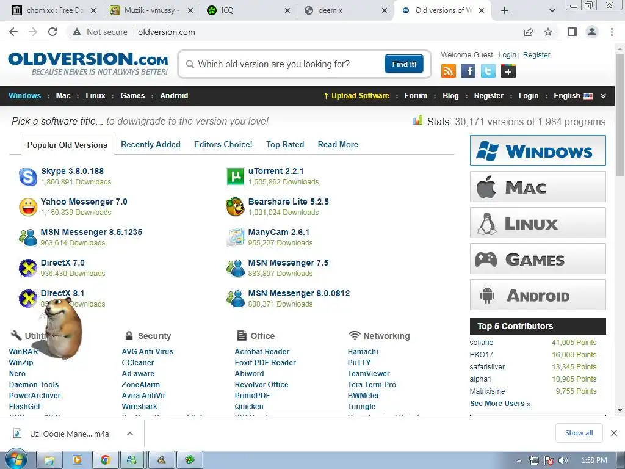Click the MSN Messenger 8.5.1235 icon
Screen dimensions: 625x469
tap(28, 238)
